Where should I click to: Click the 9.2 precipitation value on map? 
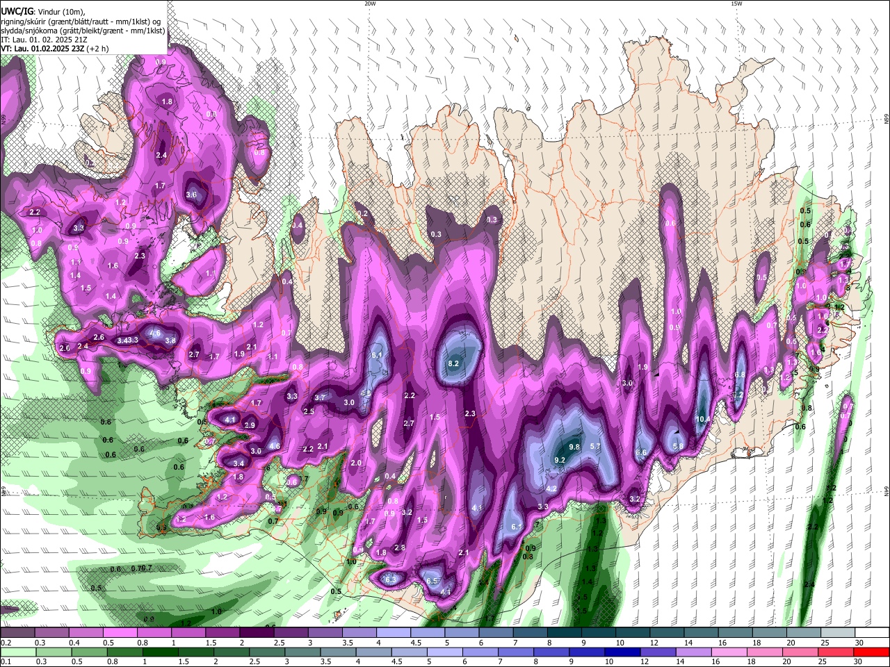pos(560,460)
